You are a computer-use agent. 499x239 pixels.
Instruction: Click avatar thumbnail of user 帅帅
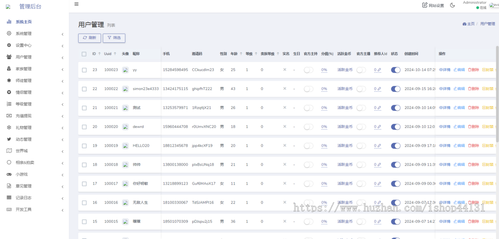click(x=125, y=165)
